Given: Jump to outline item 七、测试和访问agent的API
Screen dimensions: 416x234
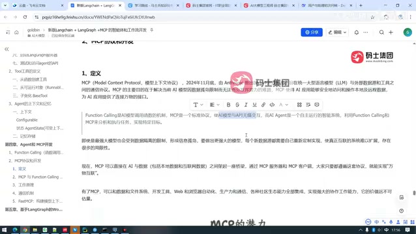Looking at the screenshot, I should (35, 63).
